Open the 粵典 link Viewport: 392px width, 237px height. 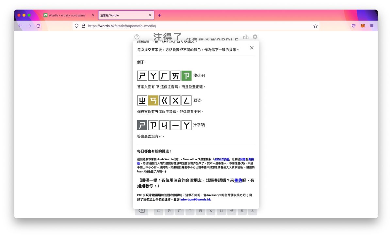point(238,180)
